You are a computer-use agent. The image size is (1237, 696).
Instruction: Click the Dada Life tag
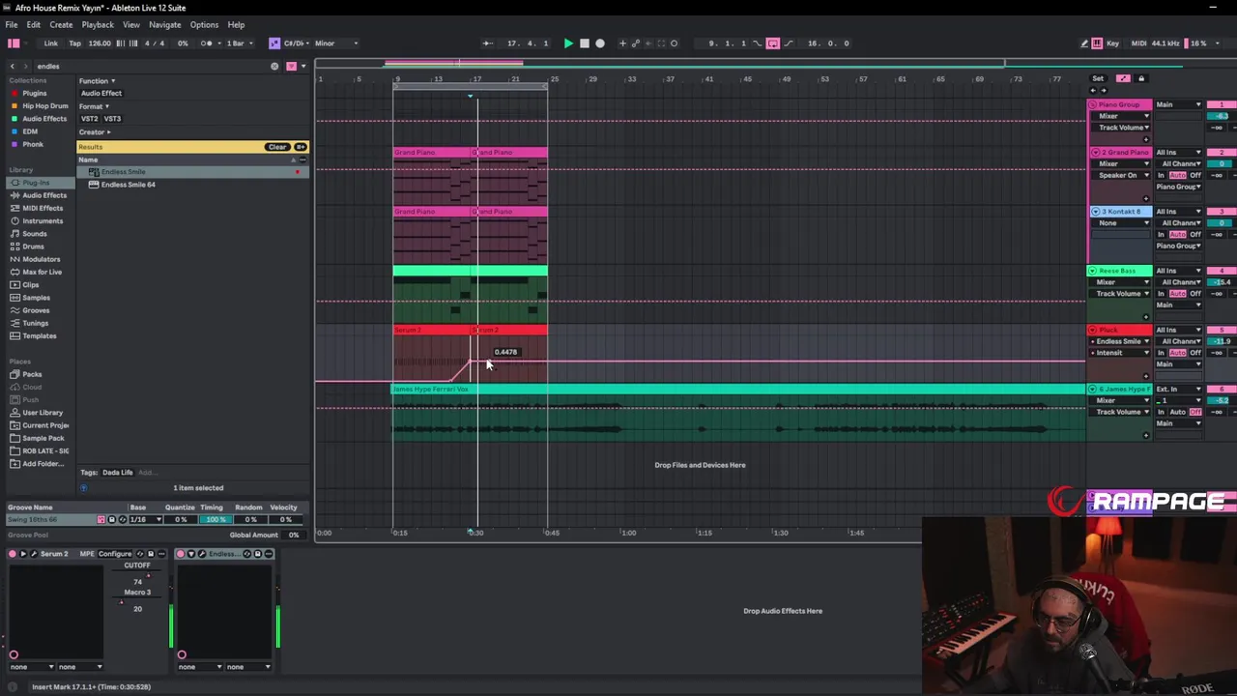pos(118,473)
